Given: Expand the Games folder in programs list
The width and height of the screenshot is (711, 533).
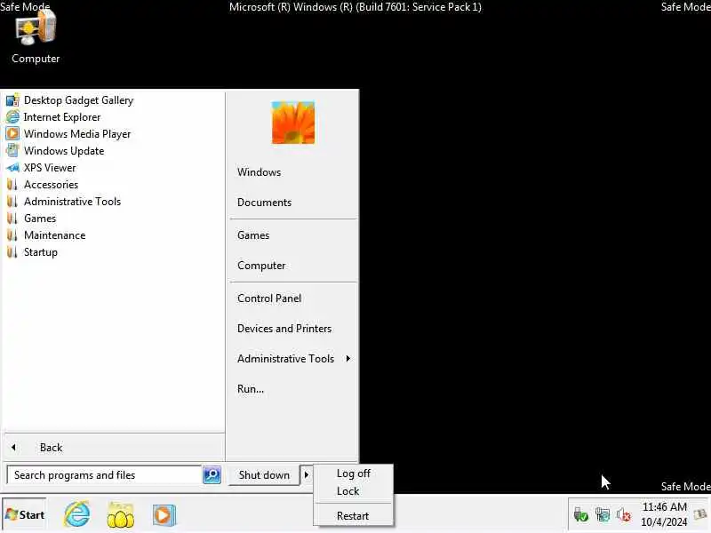Looking at the screenshot, I should point(40,219).
